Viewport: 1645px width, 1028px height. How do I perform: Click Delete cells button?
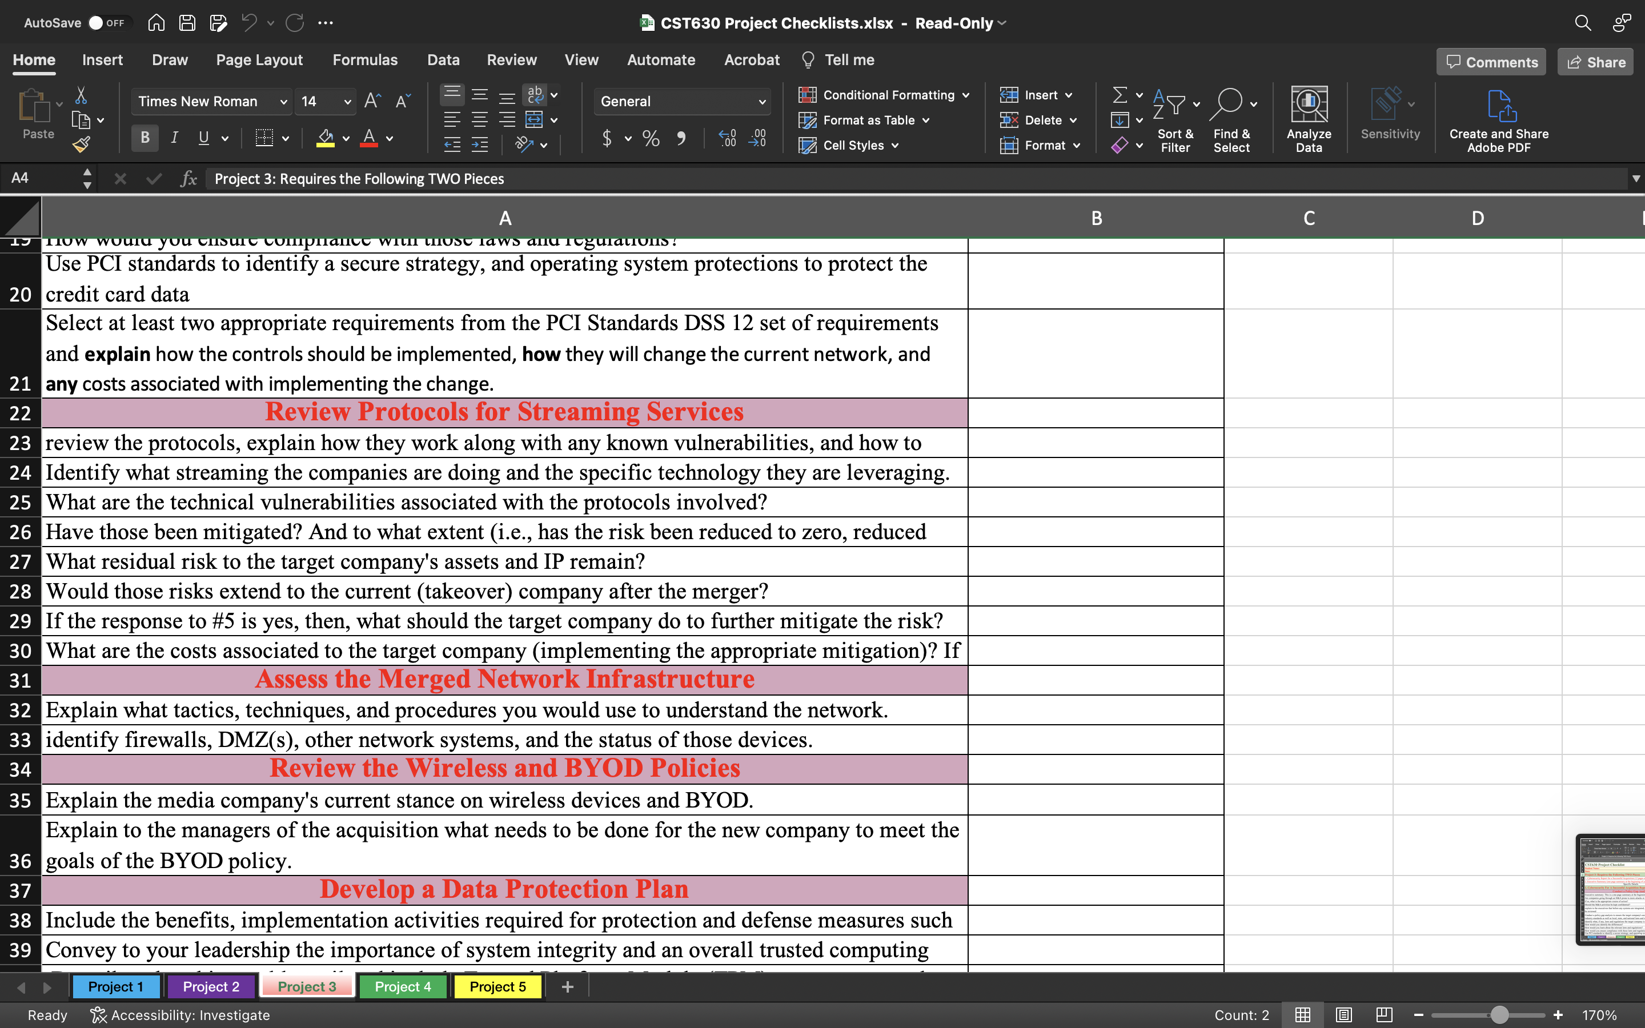1038,121
